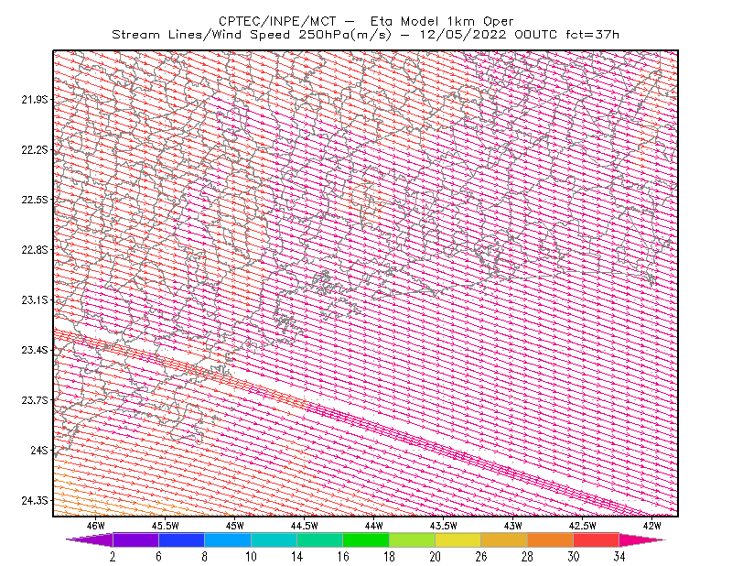The width and height of the screenshot is (732, 566).
Task: Click the bright green 16-18 swatch
Action: coord(366,539)
